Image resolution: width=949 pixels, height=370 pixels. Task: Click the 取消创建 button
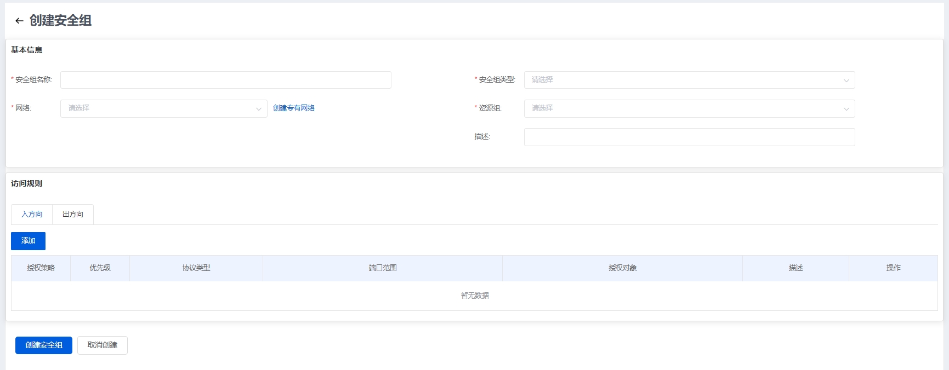point(103,345)
